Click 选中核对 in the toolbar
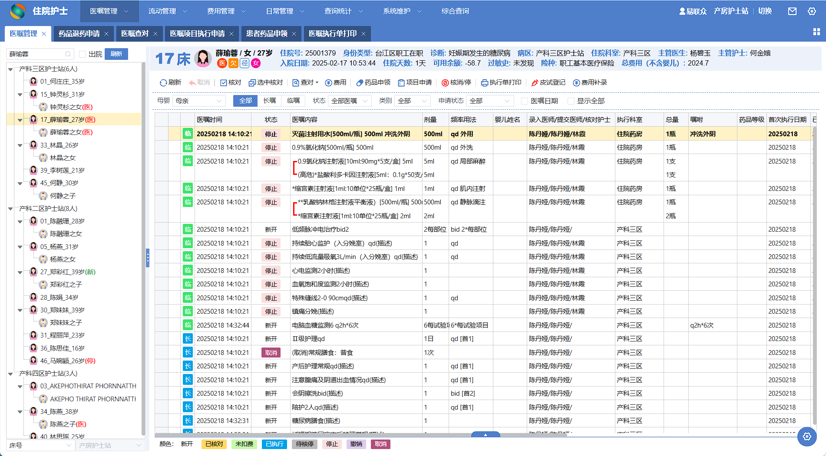Screen dimensions: 826x456 [266, 82]
